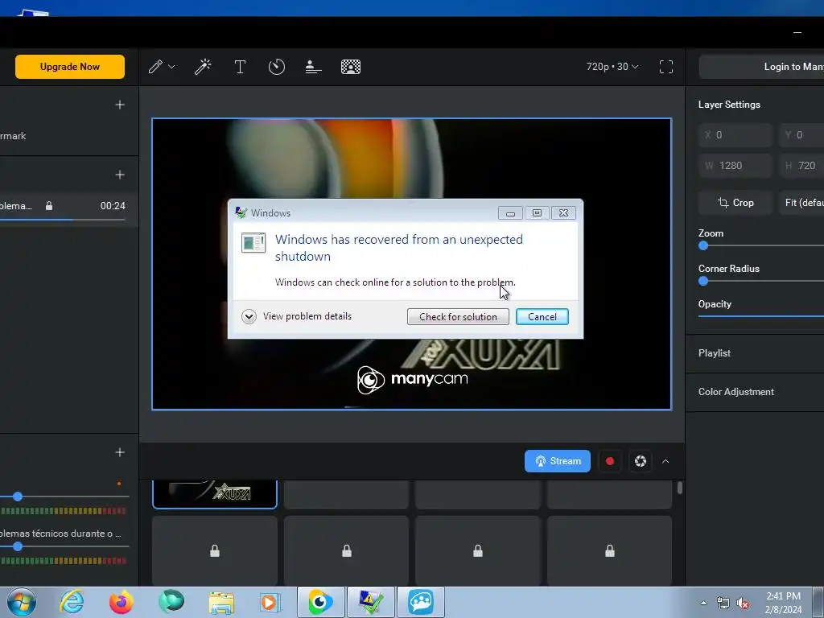Toggle lock on the 00:24 playlist item
824x618 pixels.
(x=49, y=205)
